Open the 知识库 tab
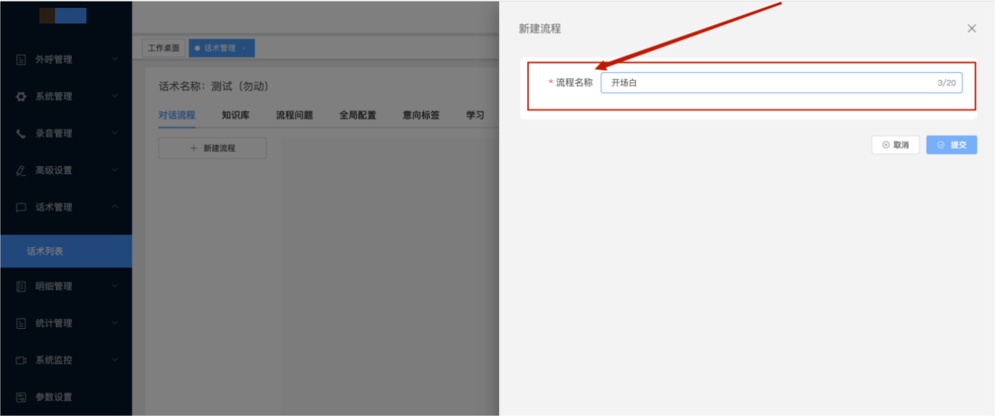 point(235,115)
